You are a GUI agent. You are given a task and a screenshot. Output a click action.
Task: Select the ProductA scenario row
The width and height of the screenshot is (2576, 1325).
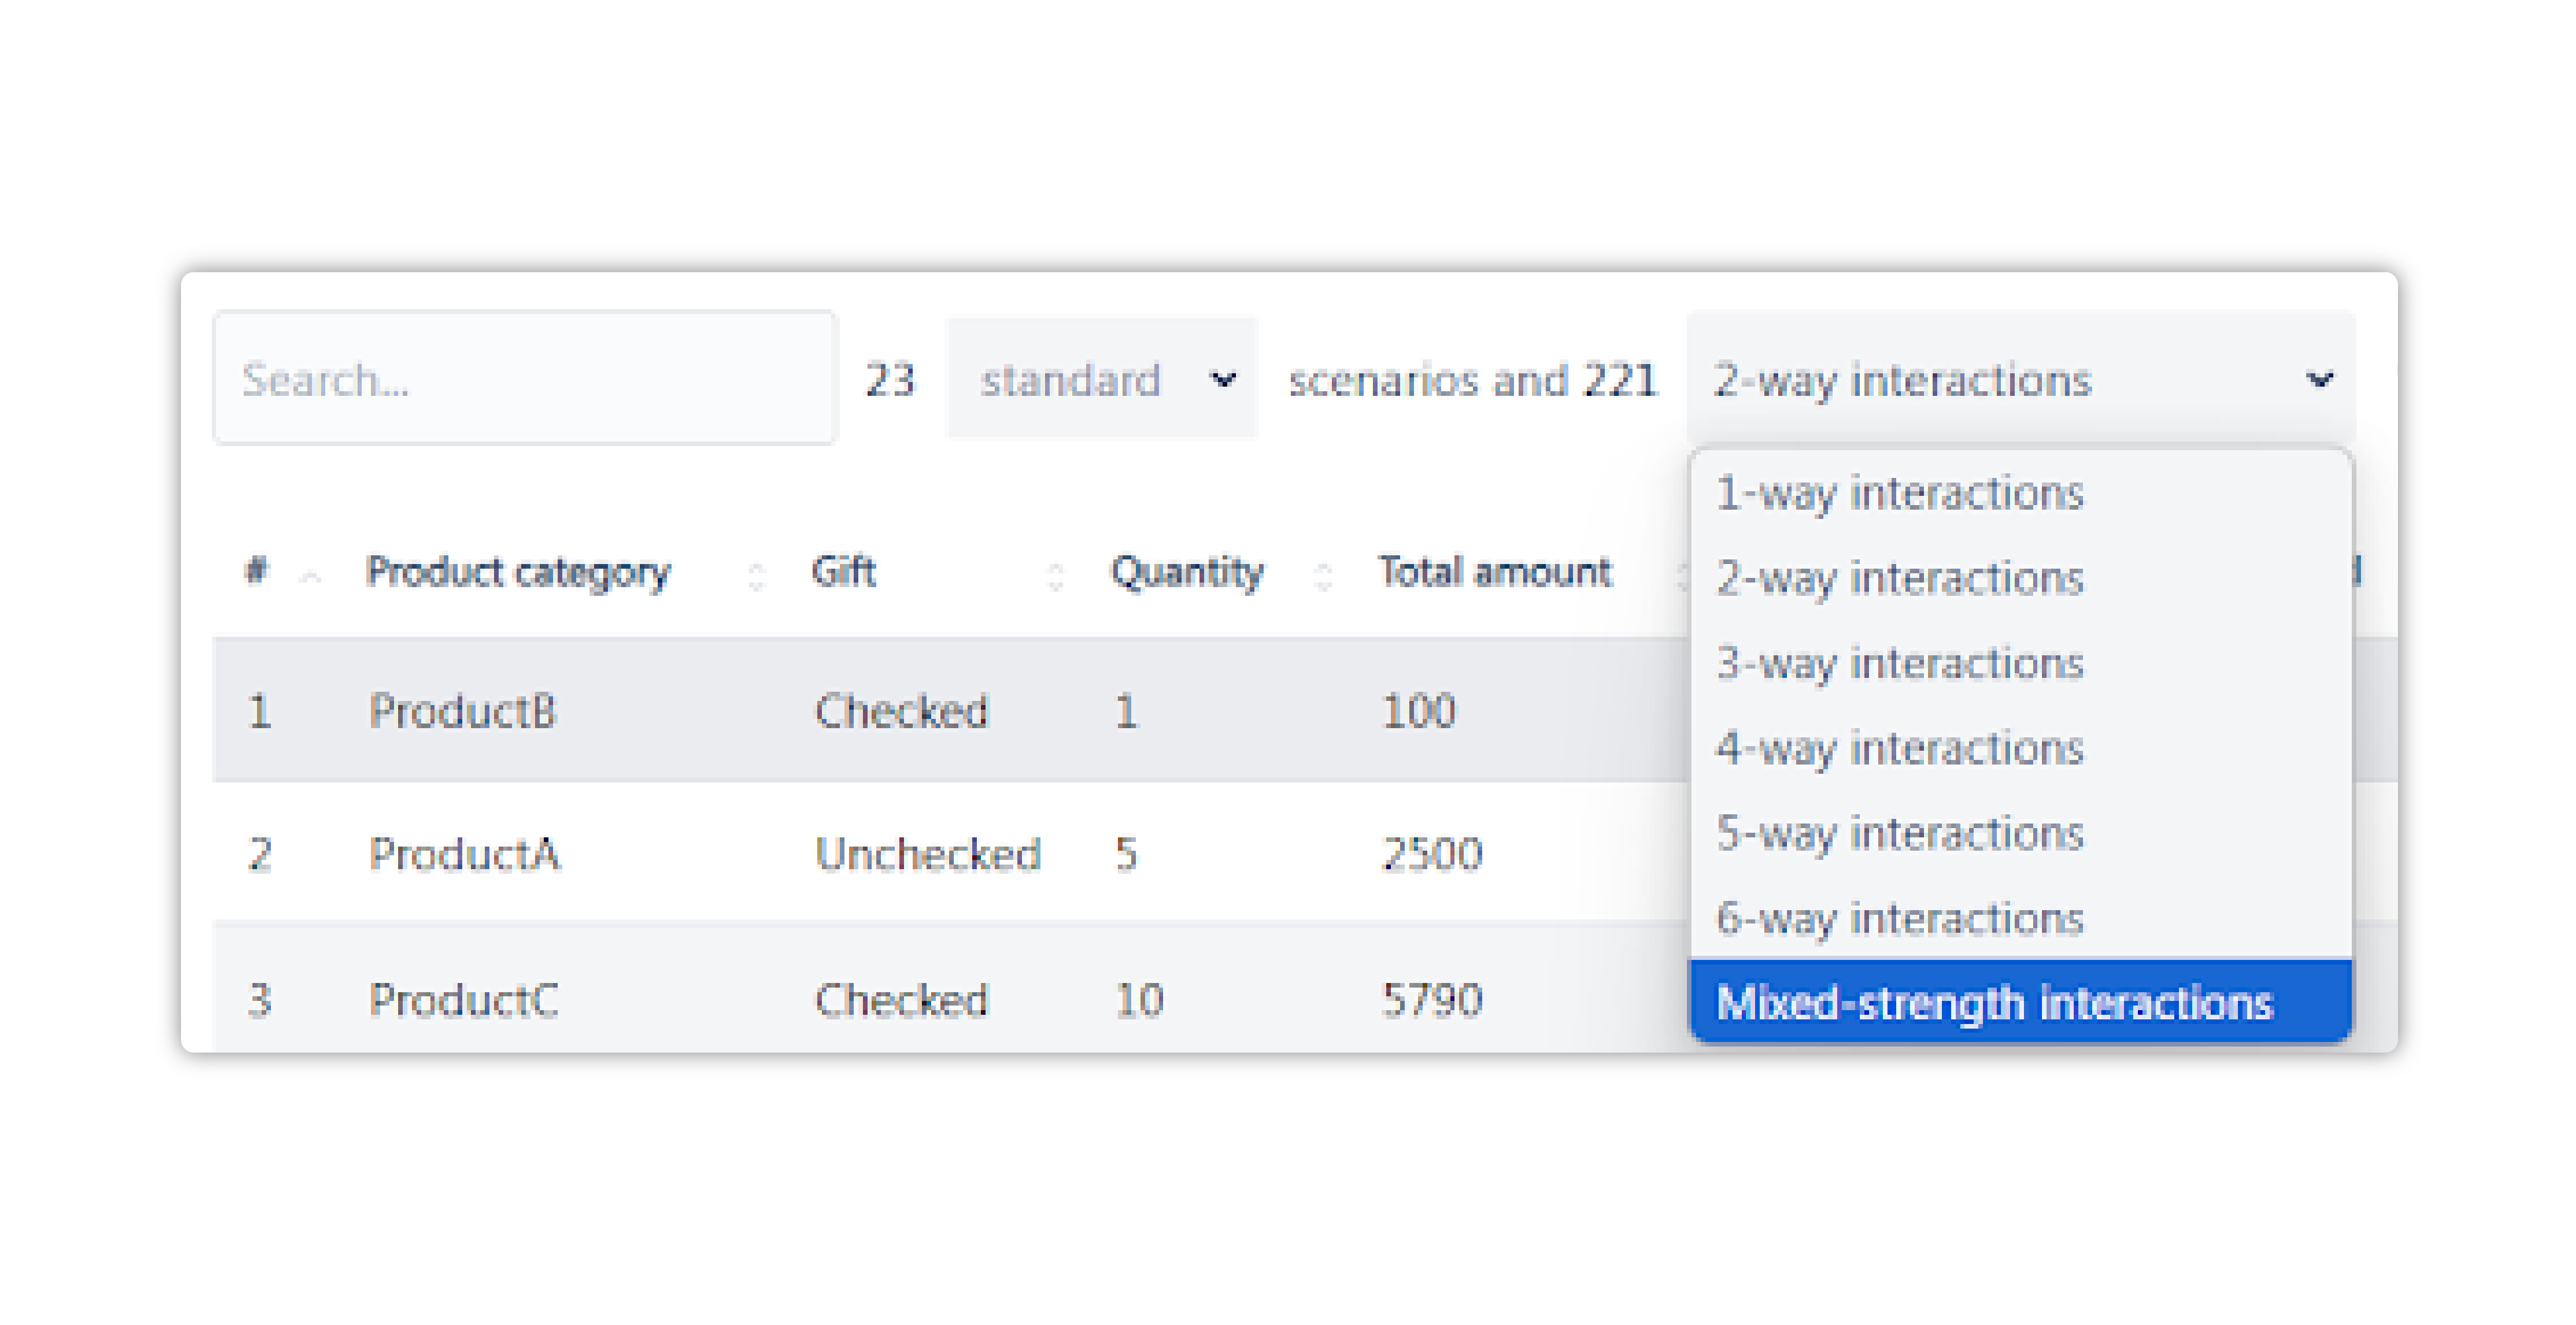(x=700, y=854)
